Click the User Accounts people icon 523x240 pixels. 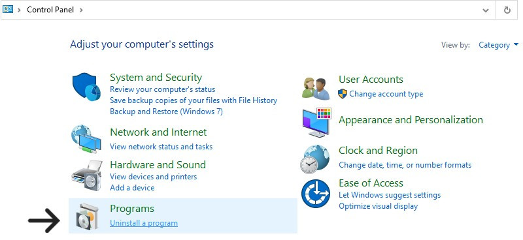[x=316, y=89]
